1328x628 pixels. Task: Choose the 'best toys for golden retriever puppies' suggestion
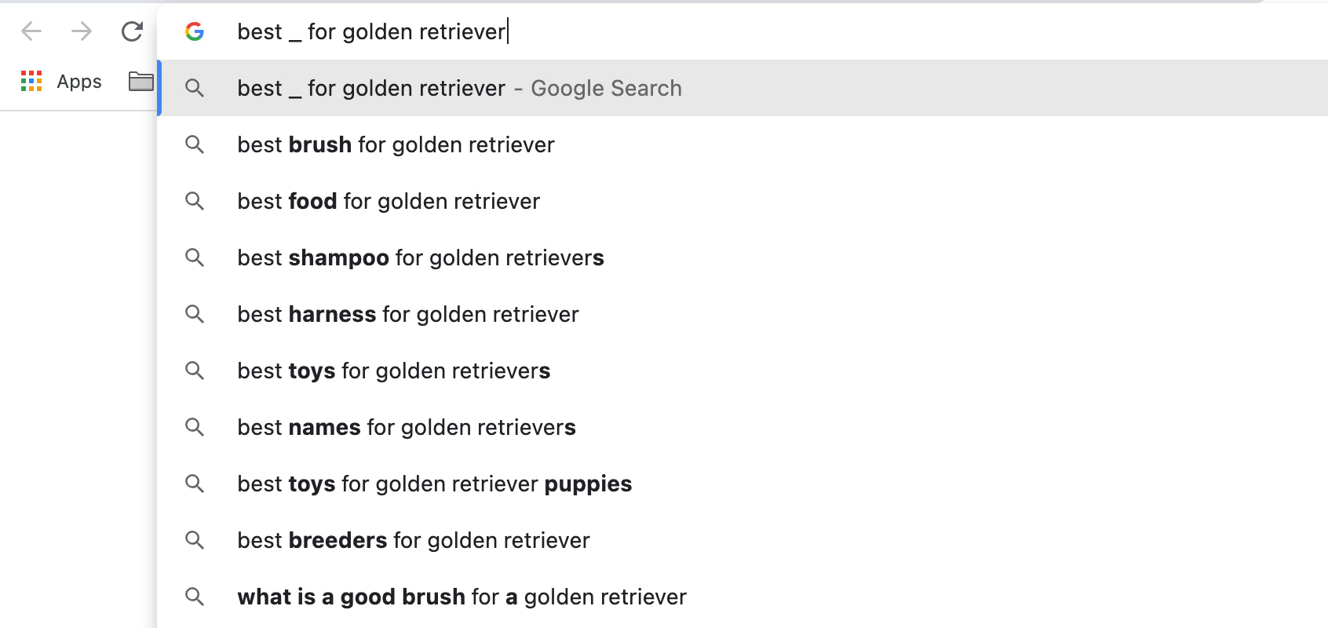click(434, 484)
